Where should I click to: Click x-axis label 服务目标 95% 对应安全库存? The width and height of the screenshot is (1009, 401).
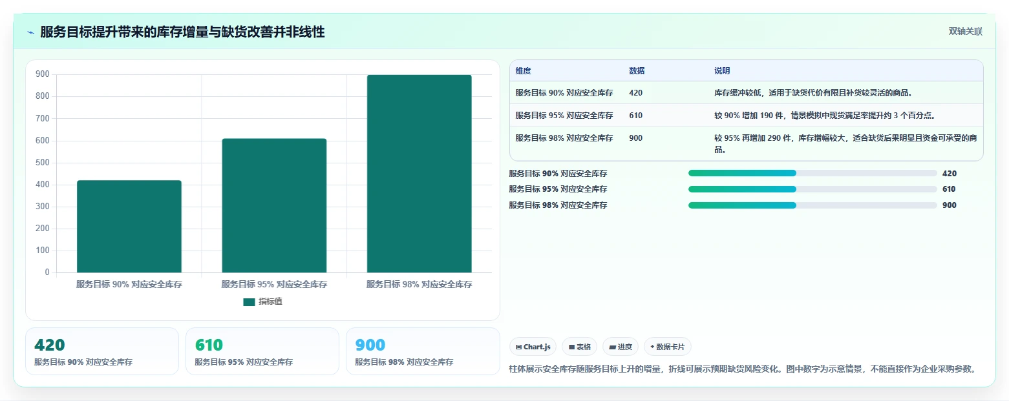(274, 284)
